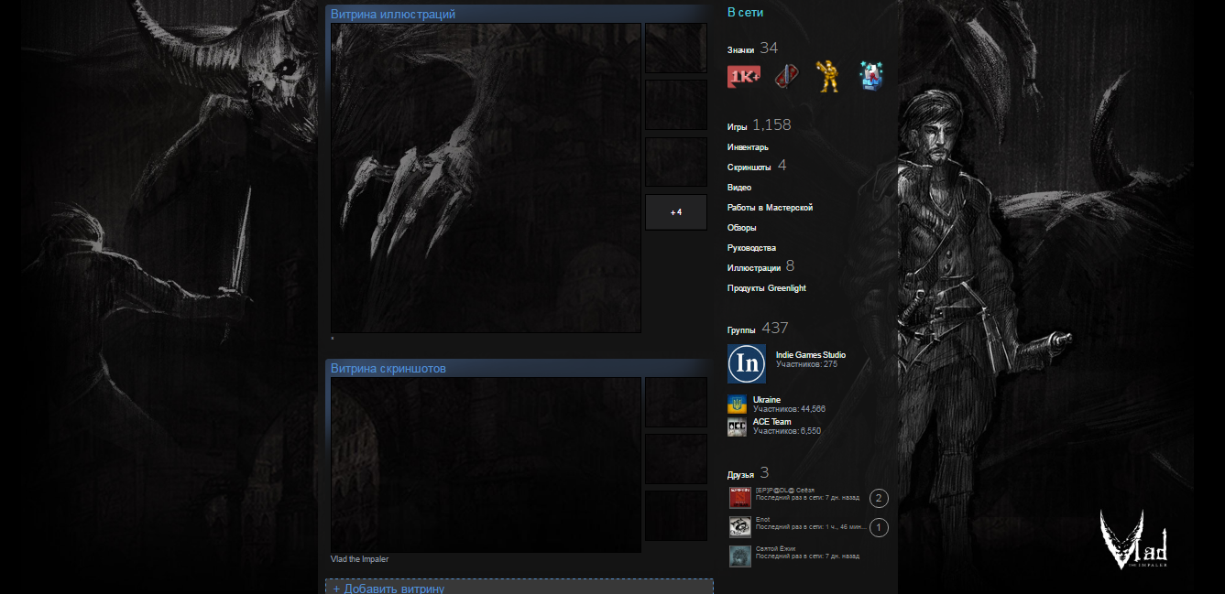1225x594 pixels.
Task: Click the red knife badge icon
Action: [x=786, y=77]
